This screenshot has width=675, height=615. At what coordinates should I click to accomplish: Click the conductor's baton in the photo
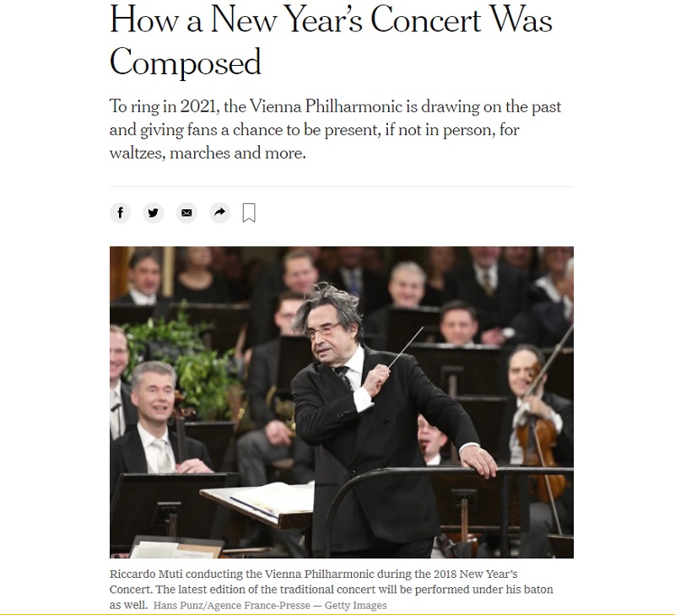[x=406, y=347]
